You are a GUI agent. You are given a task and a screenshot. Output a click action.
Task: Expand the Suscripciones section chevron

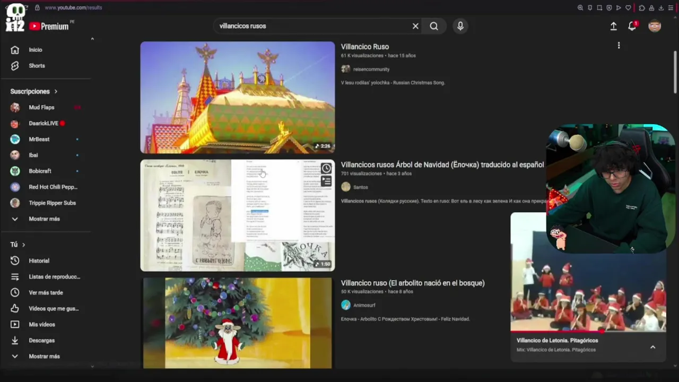pyautogui.click(x=56, y=92)
